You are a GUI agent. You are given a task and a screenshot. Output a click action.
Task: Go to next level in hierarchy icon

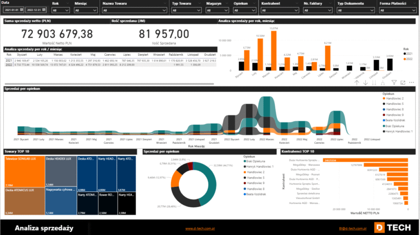click(x=375, y=83)
